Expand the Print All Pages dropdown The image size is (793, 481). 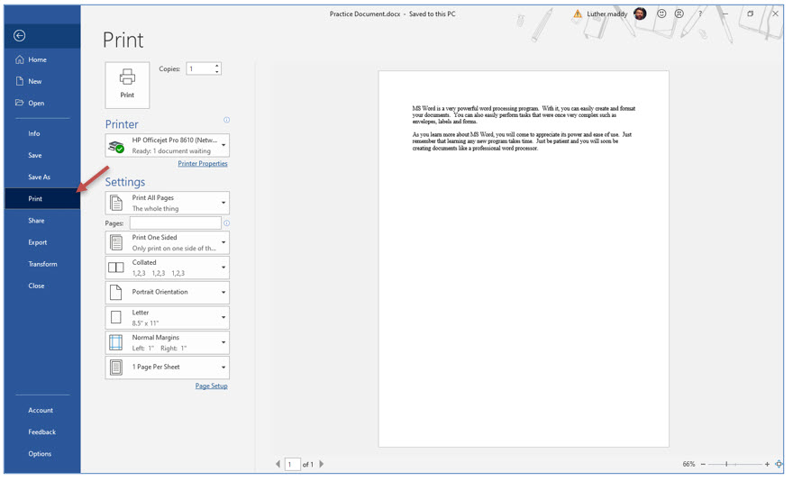[168, 204]
